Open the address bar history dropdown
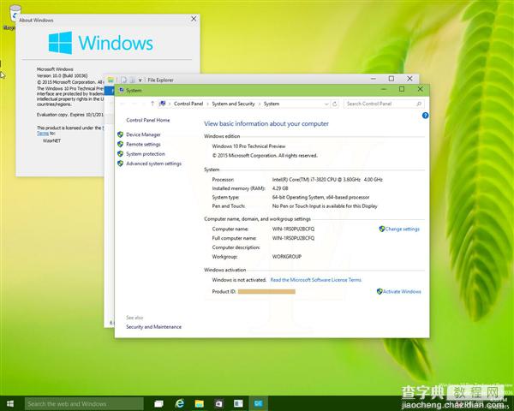The height and width of the screenshot is (411, 514). [326, 104]
